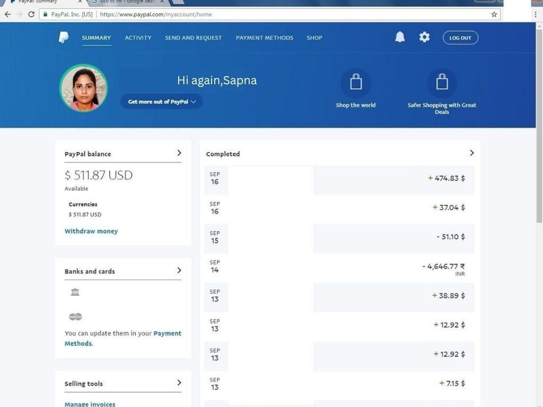Select Shop in the navigation
Screen dimensions: 543x407
tap(314, 38)
